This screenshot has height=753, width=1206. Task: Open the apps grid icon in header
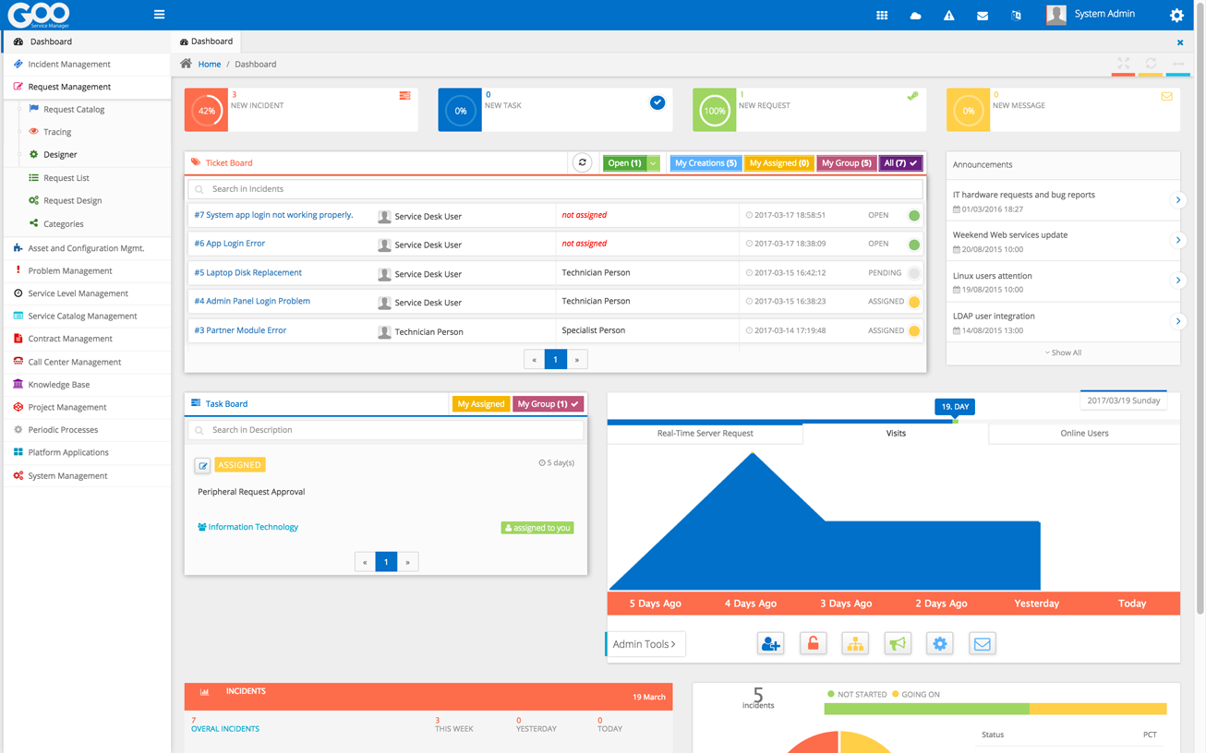(x=882, y=16)
